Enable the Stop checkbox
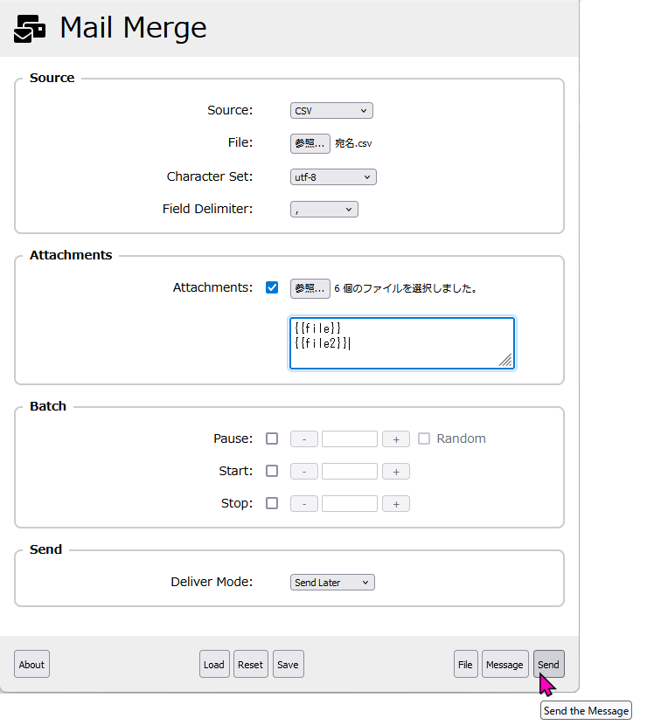The image size is (647, 725). (272, 503)
